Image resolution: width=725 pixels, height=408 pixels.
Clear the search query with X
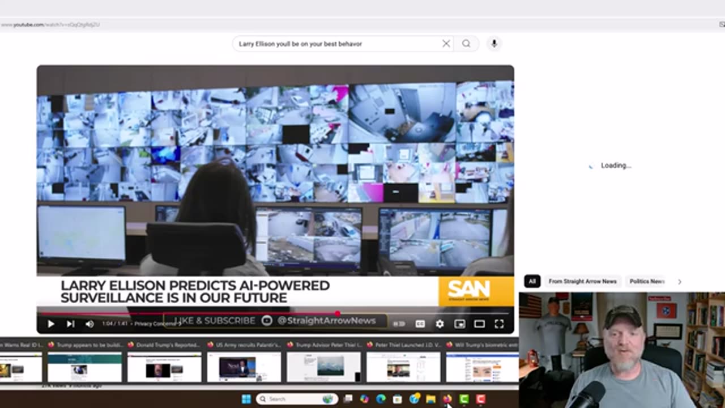446,44
